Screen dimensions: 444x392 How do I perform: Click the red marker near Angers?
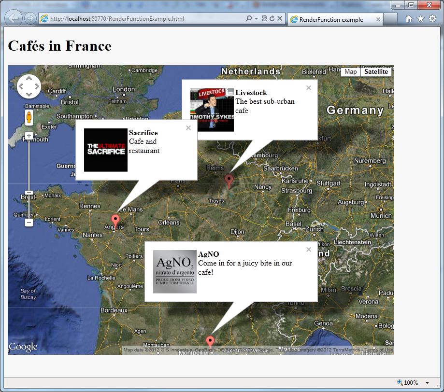[x=115, y=221]
